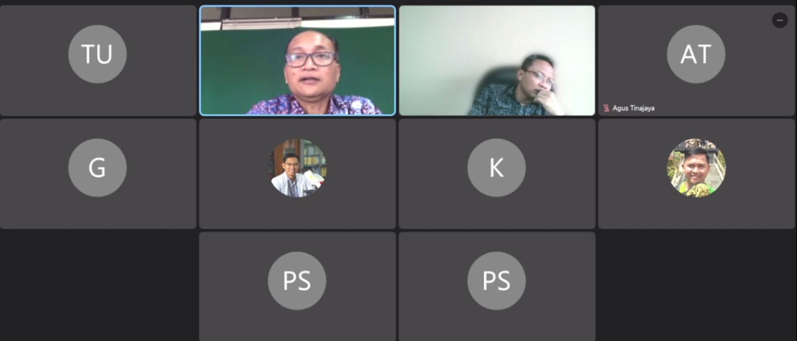Select the profile photo of man in green
Viewport: 797px width, 341px height.
[x=696, y=167]
